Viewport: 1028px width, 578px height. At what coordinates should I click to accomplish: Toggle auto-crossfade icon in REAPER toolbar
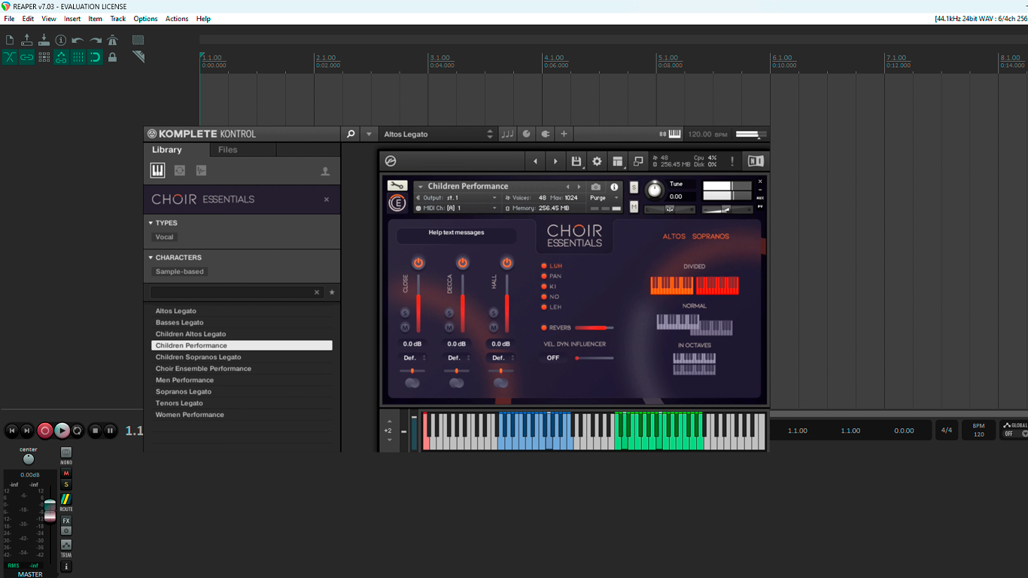pyautogui.click(x=10, y=57)
